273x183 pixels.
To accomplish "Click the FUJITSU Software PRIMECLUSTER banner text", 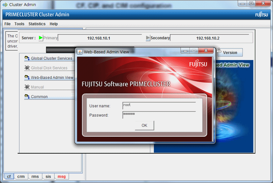I will pos(126,84).
